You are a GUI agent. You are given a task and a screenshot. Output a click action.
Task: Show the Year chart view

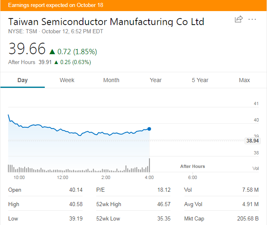(x=156, y=80)
